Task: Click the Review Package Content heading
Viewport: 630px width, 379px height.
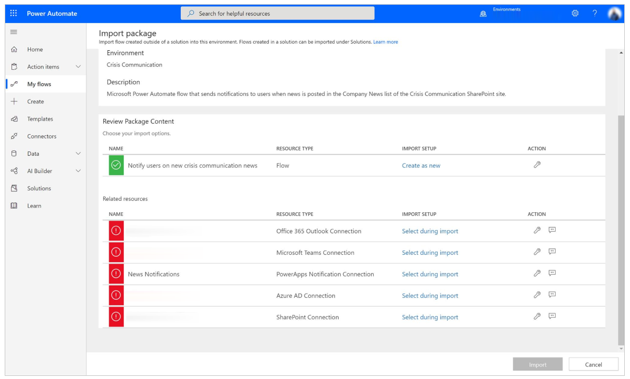Action: click(x=138, y=121)
